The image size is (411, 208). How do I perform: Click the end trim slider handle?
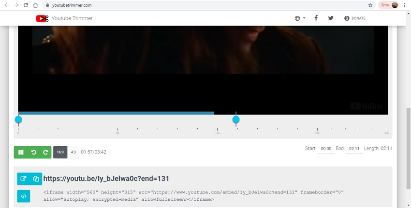[236, 120]
